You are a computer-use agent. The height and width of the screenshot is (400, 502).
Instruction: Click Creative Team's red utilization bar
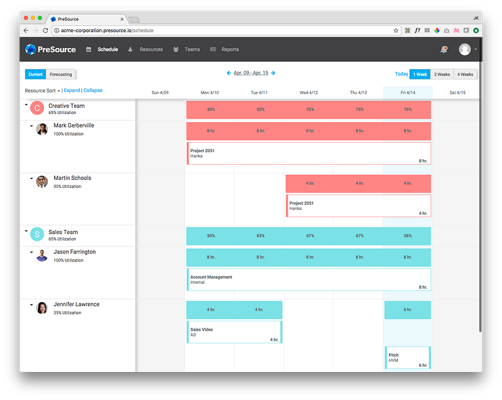tap(309, 109)
